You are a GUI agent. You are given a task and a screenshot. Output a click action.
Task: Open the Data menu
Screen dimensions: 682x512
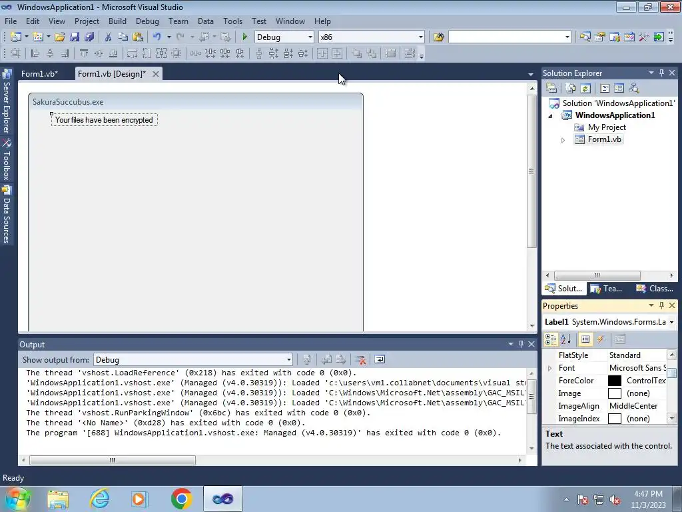[x=206, y=21]
